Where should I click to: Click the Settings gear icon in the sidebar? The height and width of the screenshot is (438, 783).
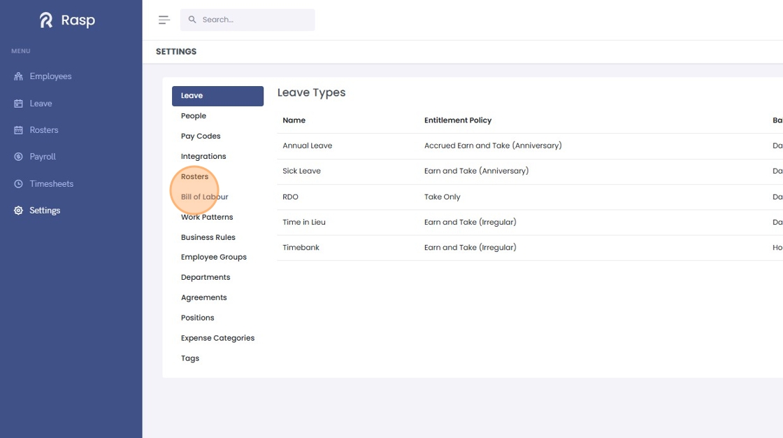coord(18,211)
